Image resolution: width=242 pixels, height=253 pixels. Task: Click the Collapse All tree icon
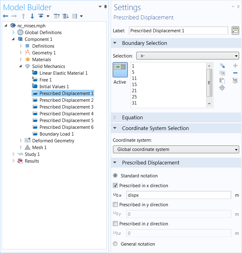click(57, 16)
